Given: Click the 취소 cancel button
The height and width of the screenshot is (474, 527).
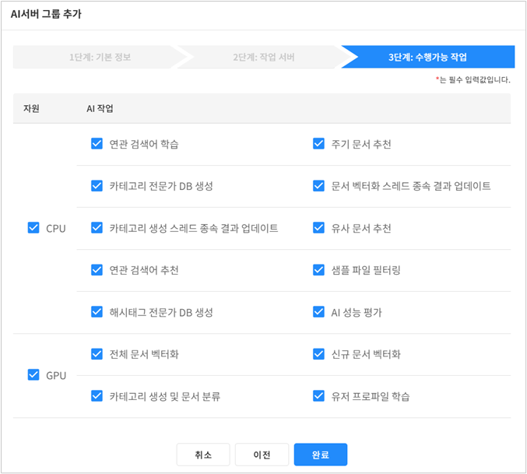Looking at the screenshot, I should coord(203,455).
